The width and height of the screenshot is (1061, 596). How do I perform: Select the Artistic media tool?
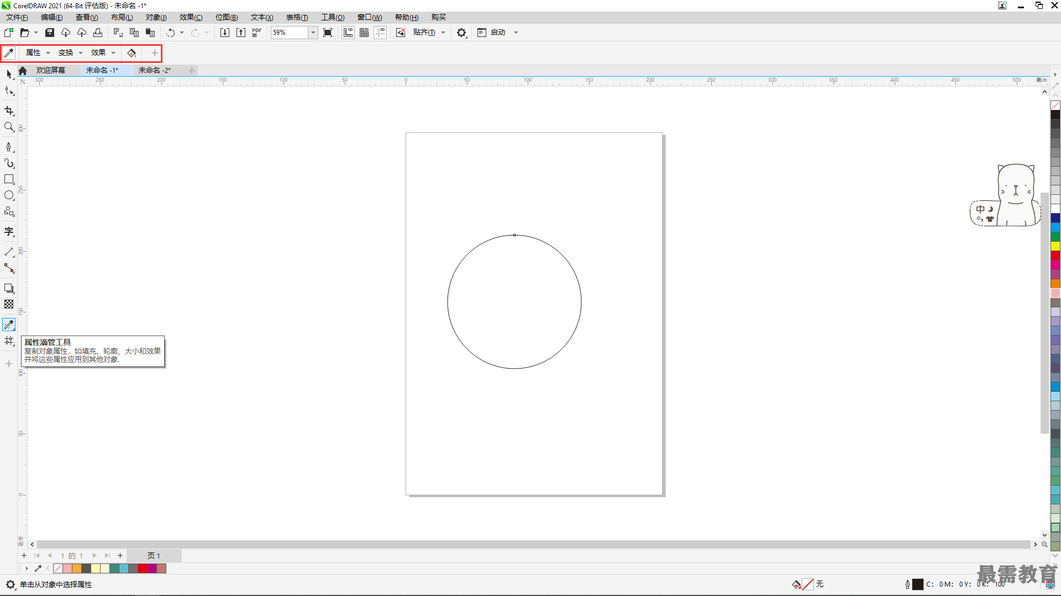click(x=9, y=163)
